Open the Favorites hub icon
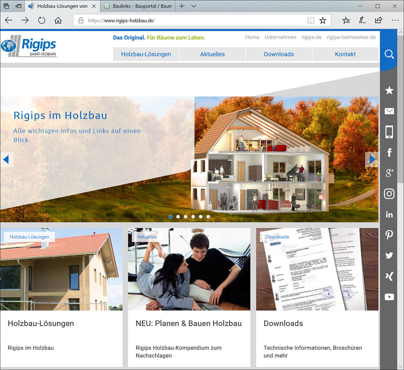This screenshot has width=404, height=370. pos(346,20)
